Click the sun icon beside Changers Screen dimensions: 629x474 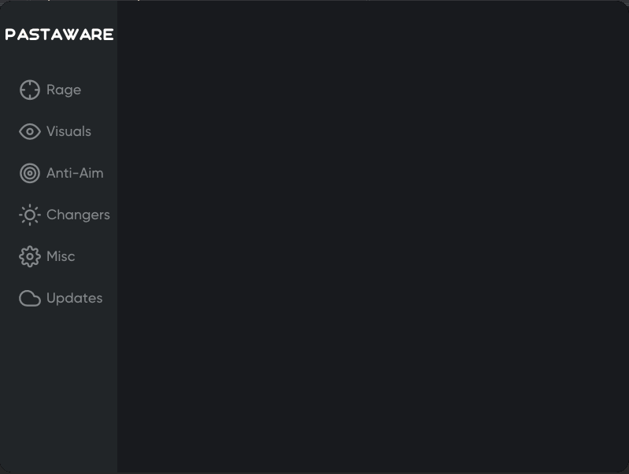pyautogui.click(x=29, y=215)
